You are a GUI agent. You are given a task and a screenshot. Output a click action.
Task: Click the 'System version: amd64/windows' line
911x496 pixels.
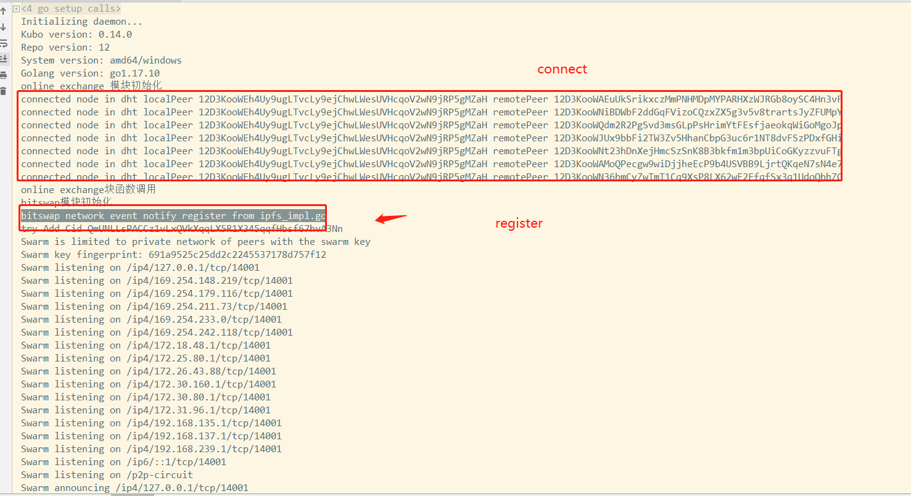[x=101, y=60]
